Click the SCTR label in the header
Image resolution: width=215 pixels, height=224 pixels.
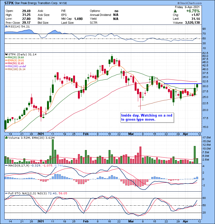(94, 23)
